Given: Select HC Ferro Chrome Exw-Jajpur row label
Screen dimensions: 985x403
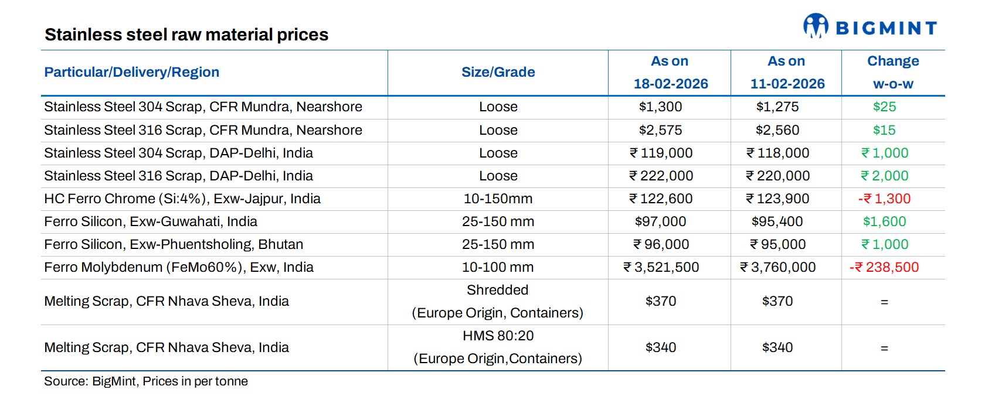Looking at the screenshot, I should pyautogui.click(x=182, y=199).
